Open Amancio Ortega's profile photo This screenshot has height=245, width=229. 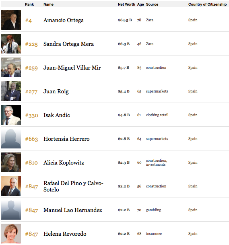[11, 20]
